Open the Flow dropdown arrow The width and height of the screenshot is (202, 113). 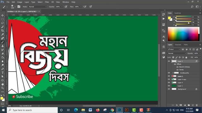point(81,7)
